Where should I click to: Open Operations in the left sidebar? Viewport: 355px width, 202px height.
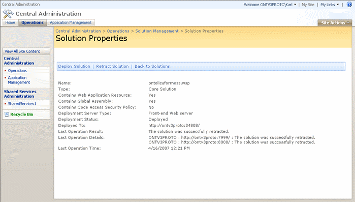tap(17, 71)
